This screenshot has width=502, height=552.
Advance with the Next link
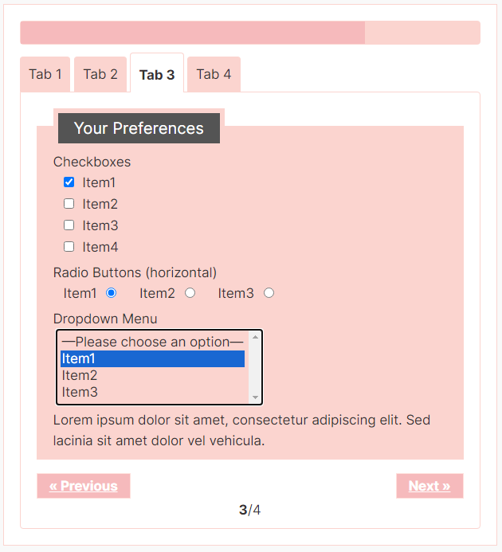429,486
